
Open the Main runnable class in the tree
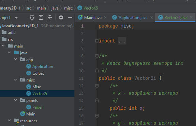click(x=31, y=114)
